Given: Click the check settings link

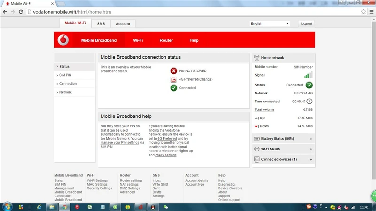Looking at the screenshot, I should coord(166,155).
